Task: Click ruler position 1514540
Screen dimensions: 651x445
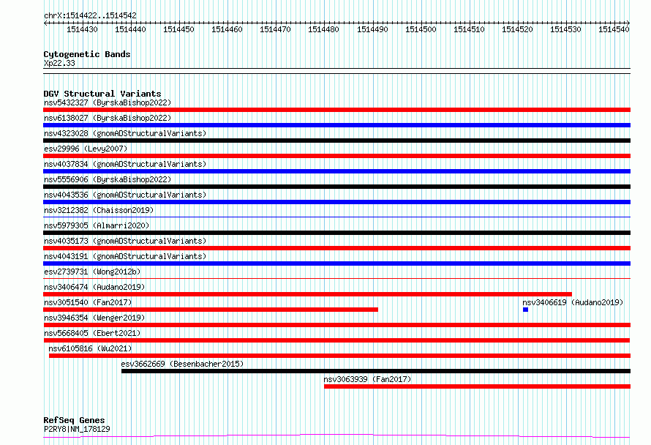Action: click(x=614, y=29)
